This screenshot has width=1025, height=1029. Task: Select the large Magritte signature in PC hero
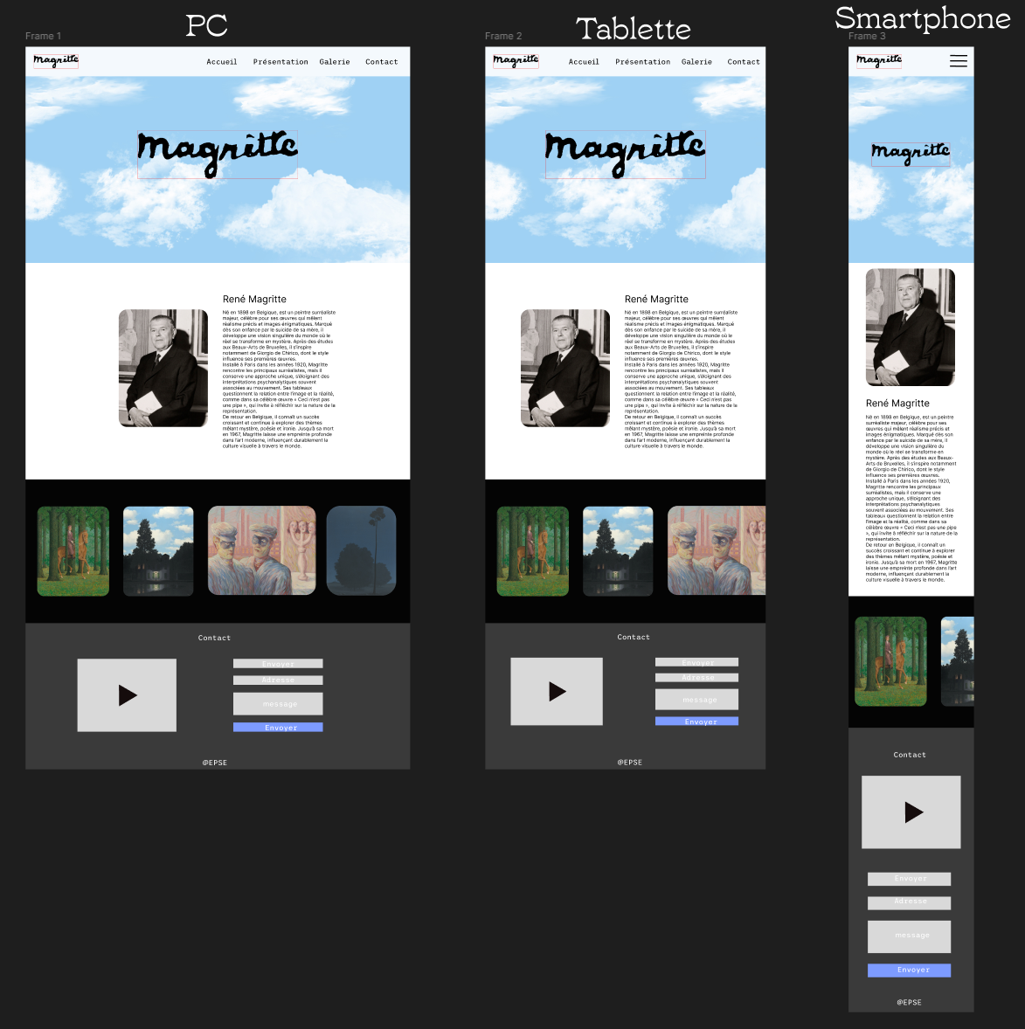[218, 155]
